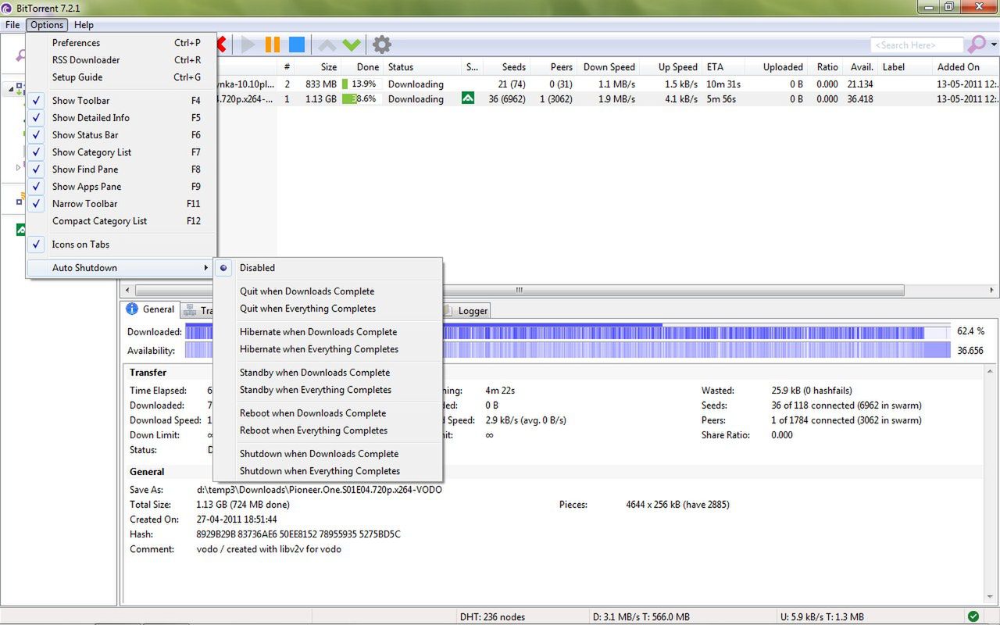Click the upload speed status entry U: 5.9 kB/s
The image size is (1000, 625).
822,616
